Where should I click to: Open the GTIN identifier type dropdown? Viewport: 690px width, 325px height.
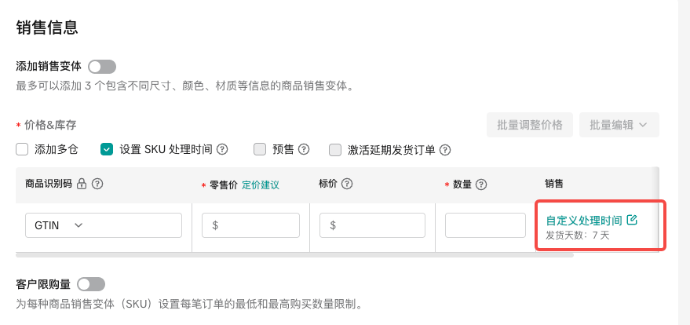pyautogui.click(x=104, y=225)
